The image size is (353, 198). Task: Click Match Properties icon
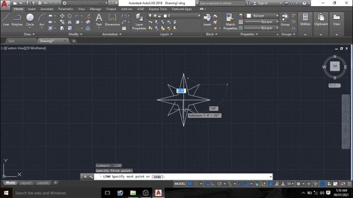(x=230, y=21)
